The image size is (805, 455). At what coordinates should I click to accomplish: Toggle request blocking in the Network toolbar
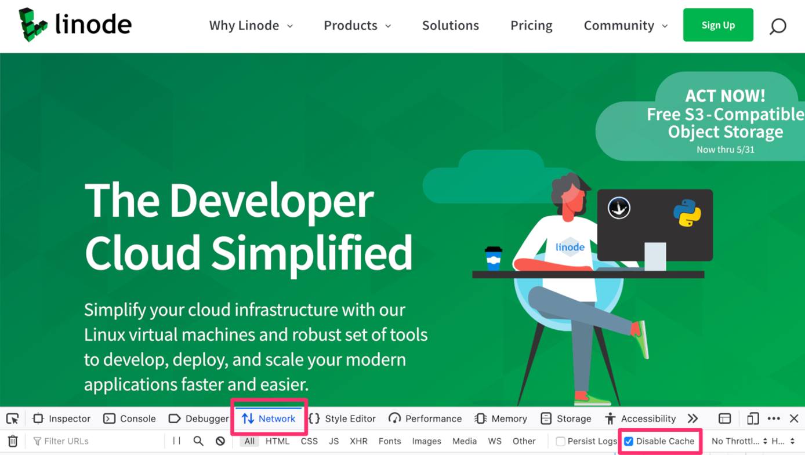220,441
